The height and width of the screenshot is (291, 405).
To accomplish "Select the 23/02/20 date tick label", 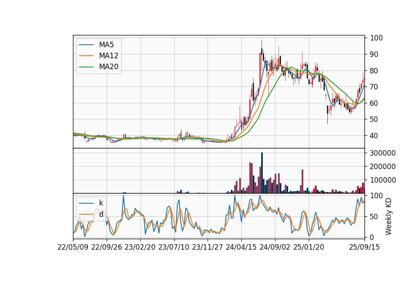I will click(x=140, y=247).
